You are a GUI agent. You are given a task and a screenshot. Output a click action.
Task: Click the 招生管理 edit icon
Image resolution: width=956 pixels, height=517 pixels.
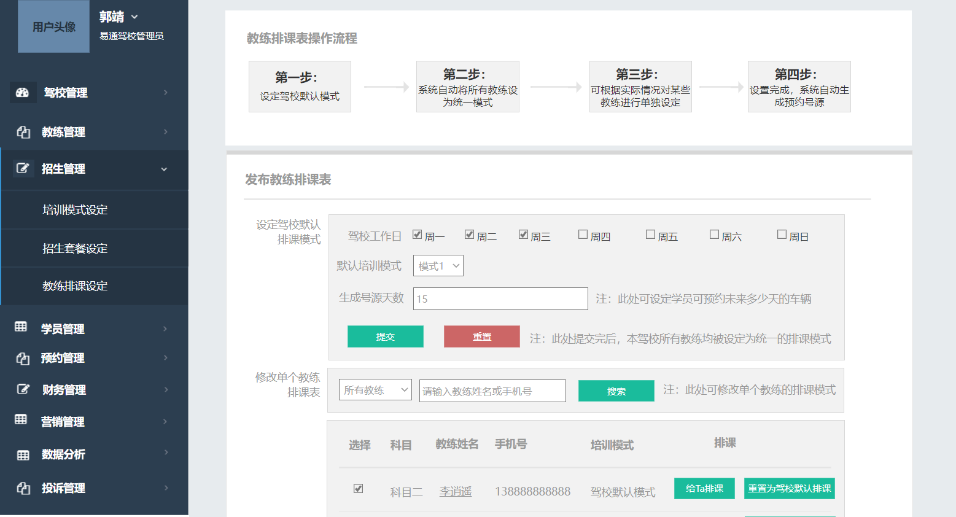tap(23, 168)
